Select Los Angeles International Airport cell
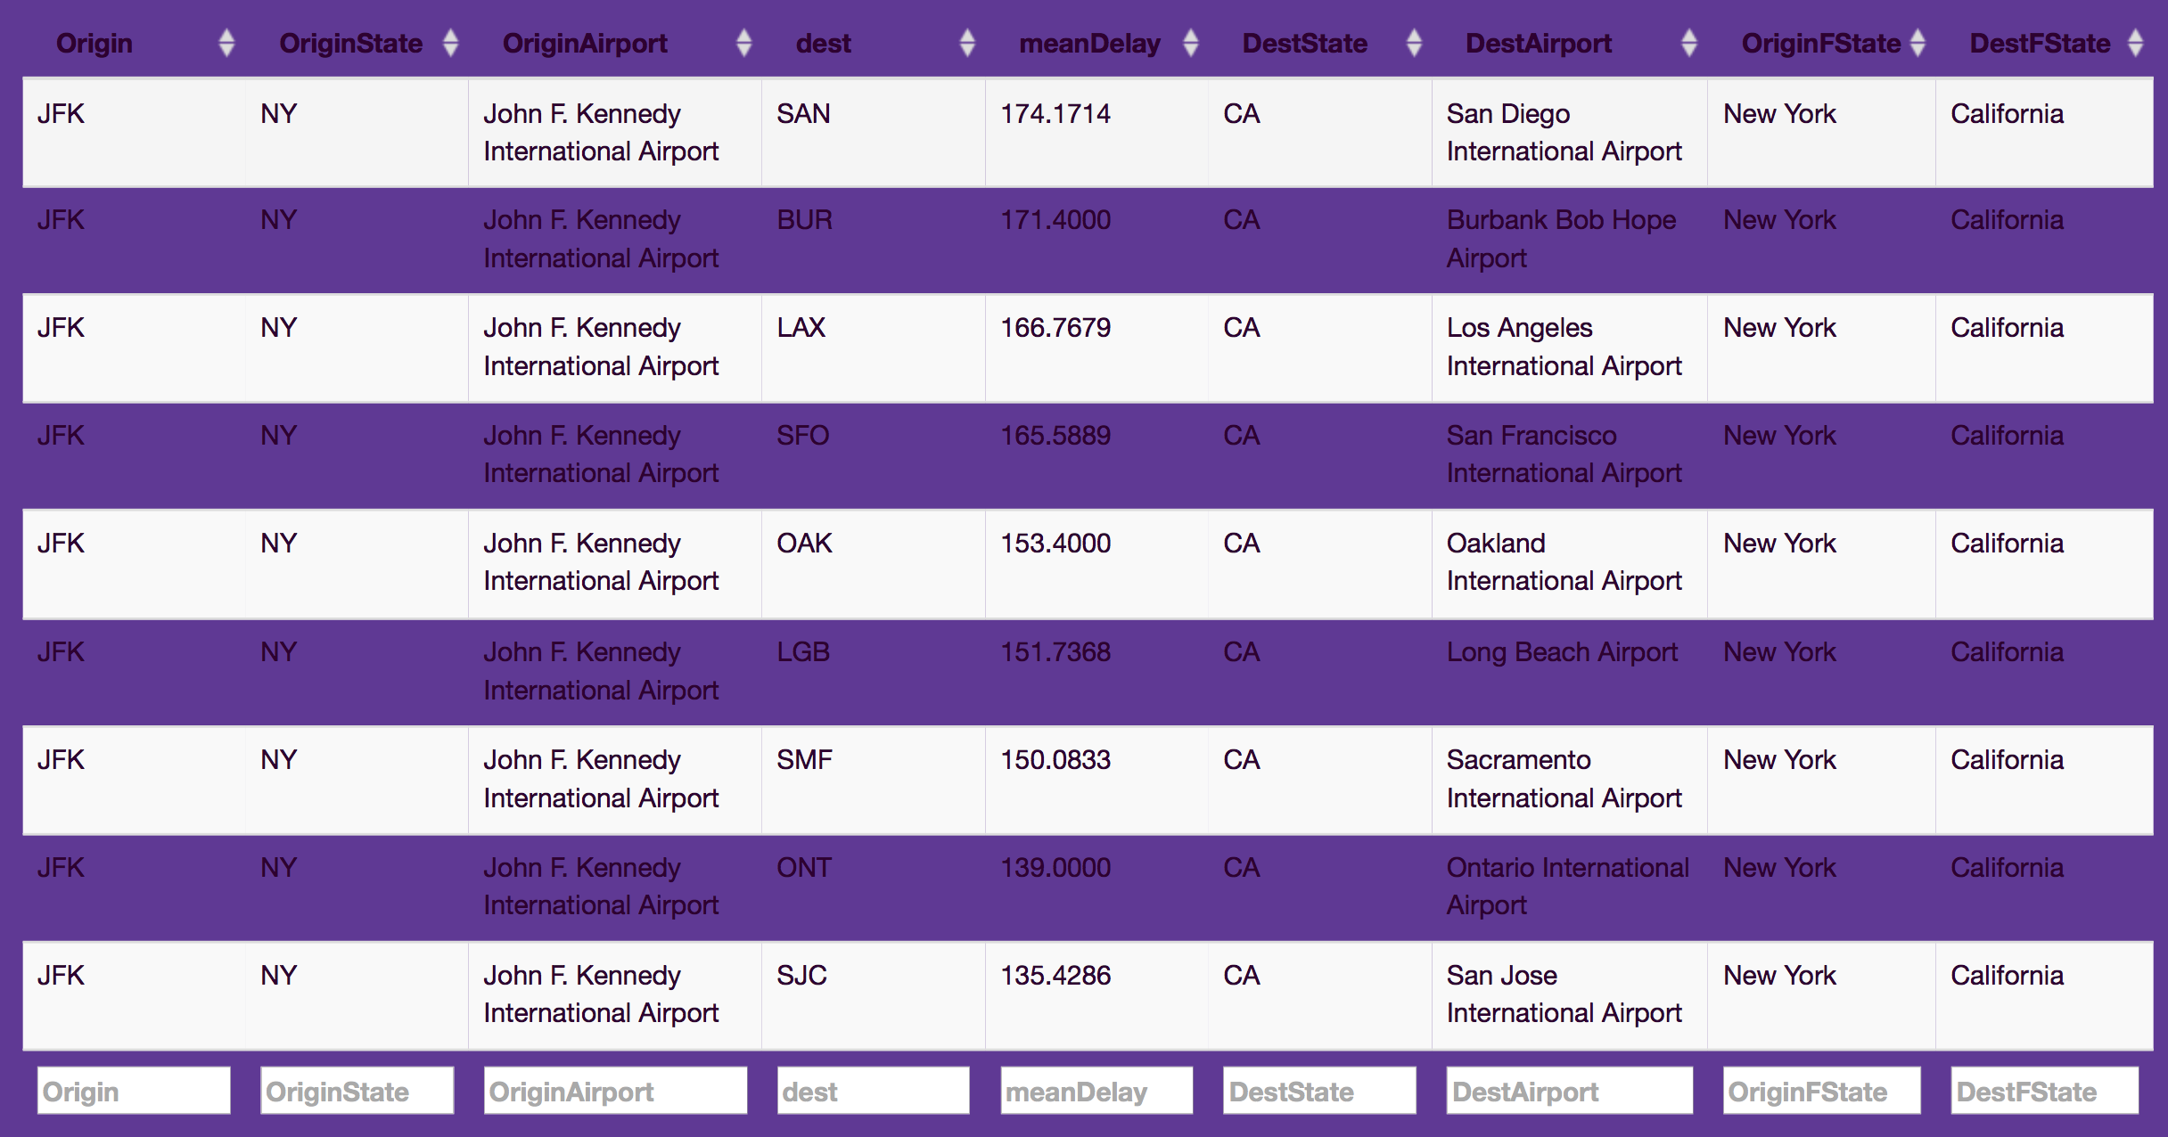Viewport: 2168px width, 1137px height. [1569, 348]
